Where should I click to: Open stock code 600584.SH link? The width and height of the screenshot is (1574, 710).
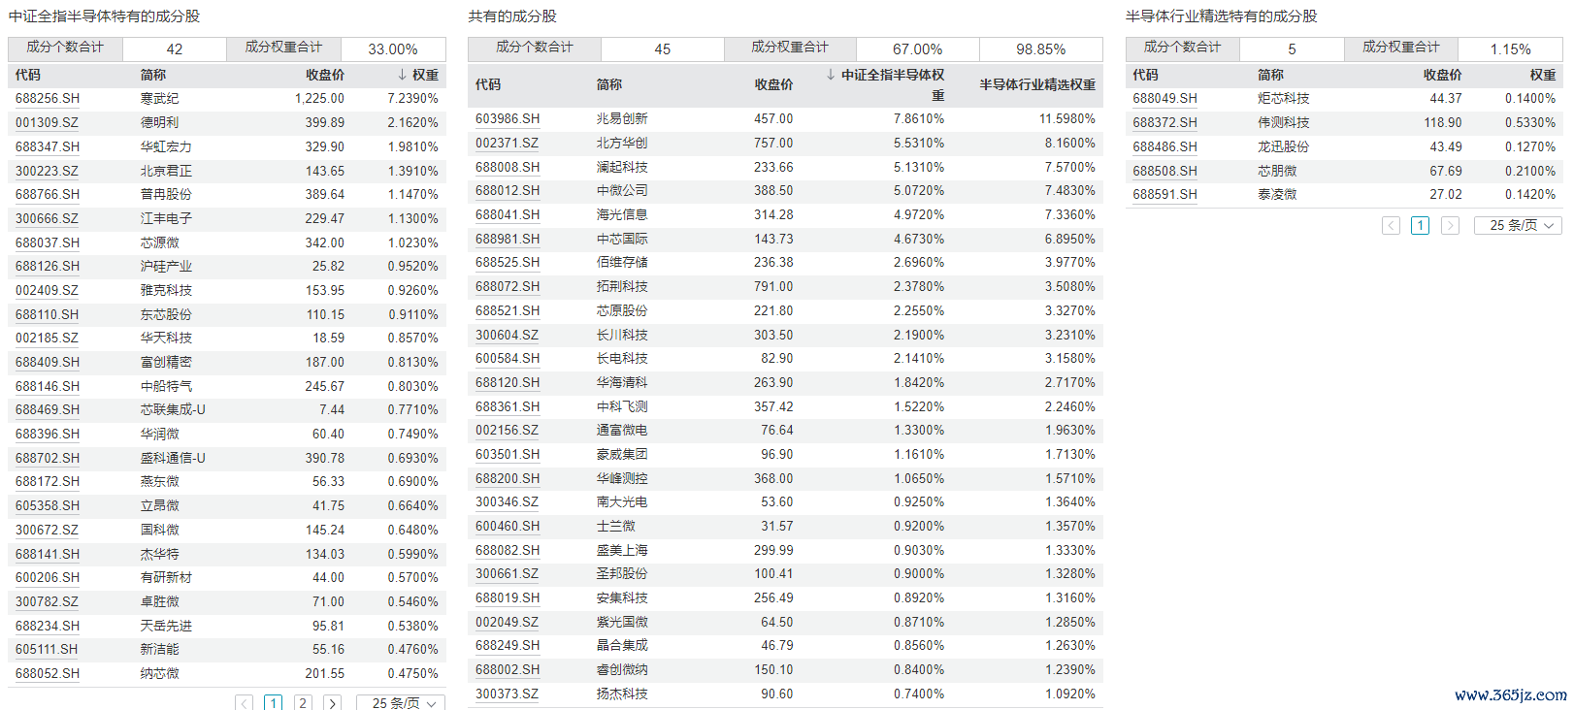click(x=508, y=359)
